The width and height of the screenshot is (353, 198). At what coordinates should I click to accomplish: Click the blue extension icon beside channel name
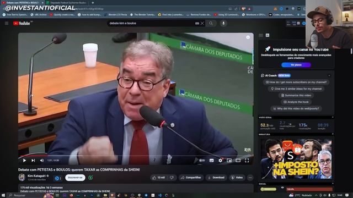pos(57,178)
